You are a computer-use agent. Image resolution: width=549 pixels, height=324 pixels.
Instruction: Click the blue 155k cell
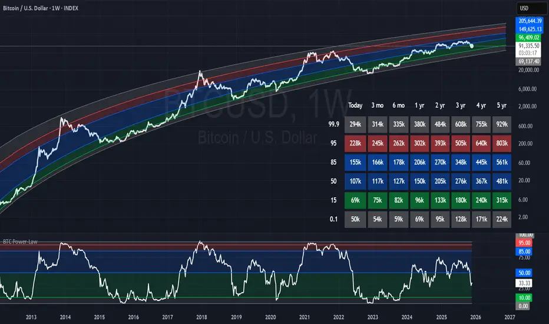[355, 162]
